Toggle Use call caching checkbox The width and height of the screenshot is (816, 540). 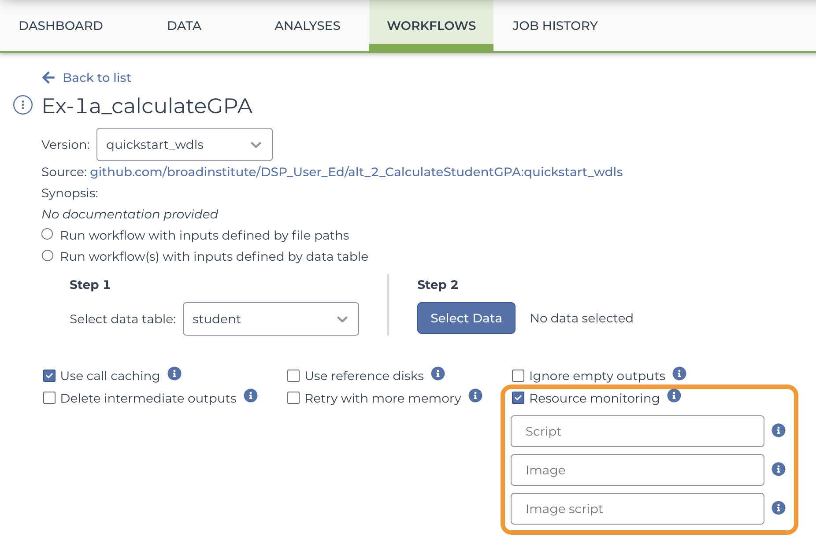point(49,376)
